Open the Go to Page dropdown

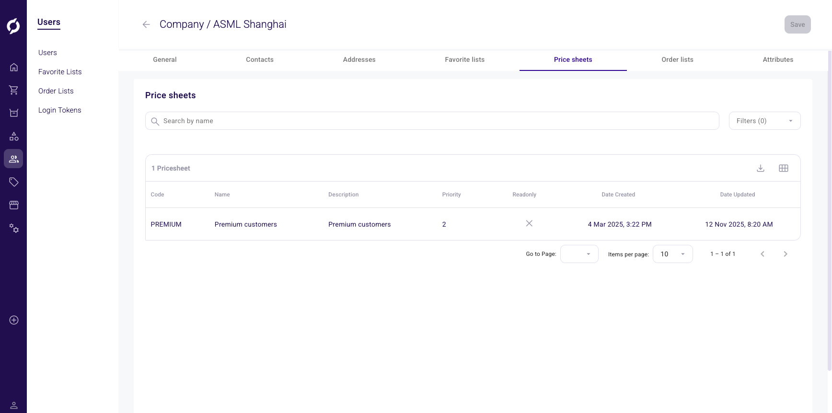[579, 254]
